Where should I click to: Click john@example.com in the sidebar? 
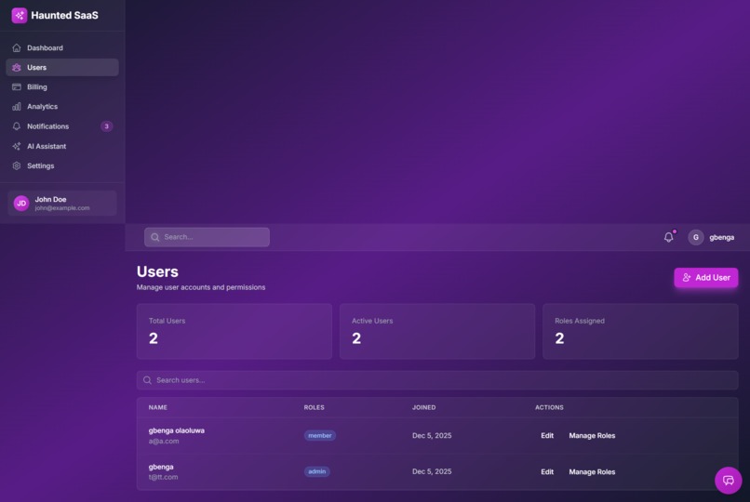(x=62, y=208)
